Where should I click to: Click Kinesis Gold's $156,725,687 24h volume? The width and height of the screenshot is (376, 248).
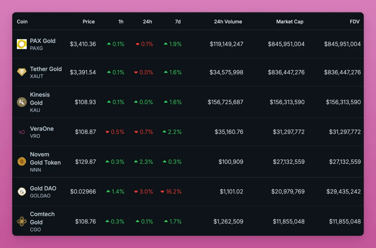225,102
